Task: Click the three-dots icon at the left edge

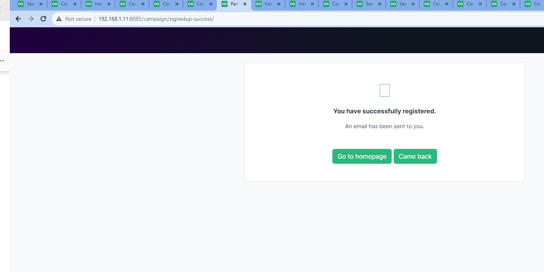Action: (2, 61)
